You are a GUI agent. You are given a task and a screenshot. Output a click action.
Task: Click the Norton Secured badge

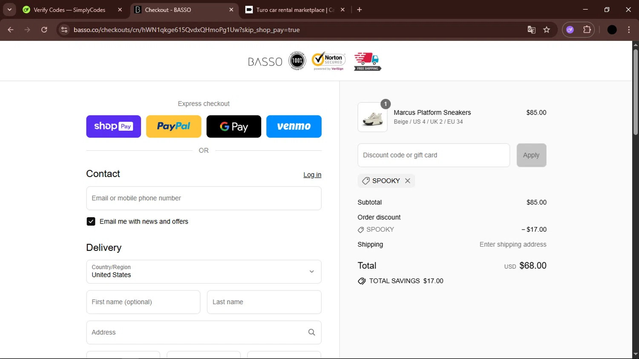click(328, 61)
